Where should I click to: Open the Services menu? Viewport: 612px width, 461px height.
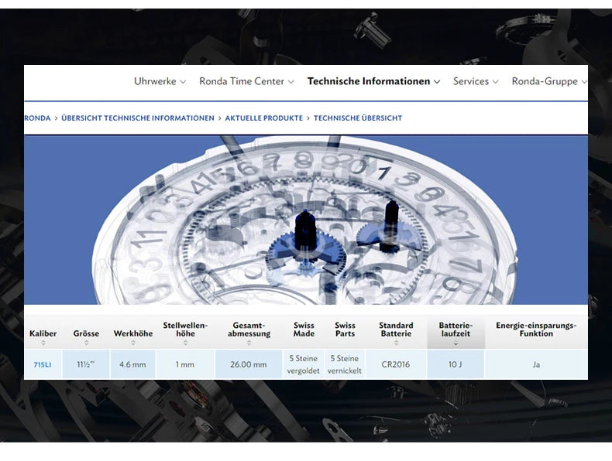[476, 81]
